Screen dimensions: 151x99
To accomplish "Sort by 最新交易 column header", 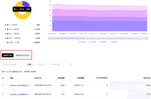I will [38, 78].
